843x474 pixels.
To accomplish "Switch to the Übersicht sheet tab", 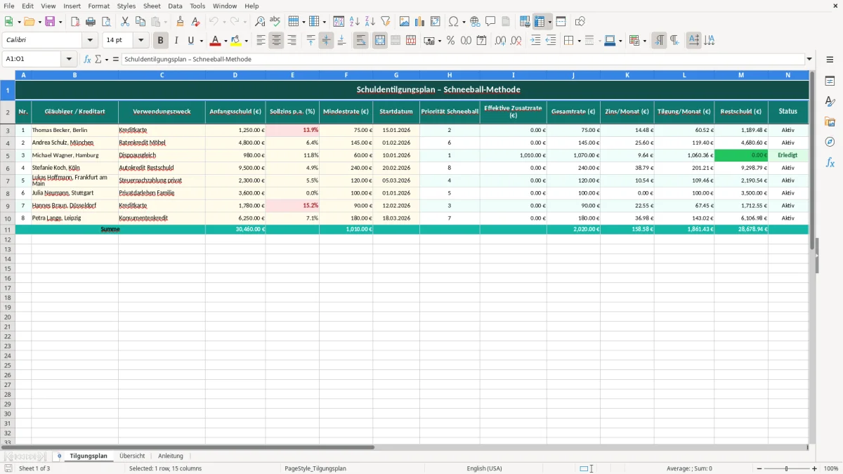I will pos(132,456).
